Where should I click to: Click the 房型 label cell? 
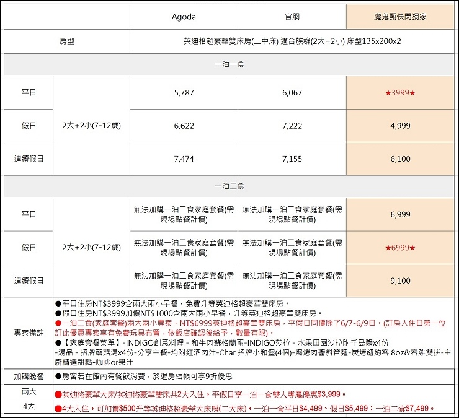click(67, 41)
